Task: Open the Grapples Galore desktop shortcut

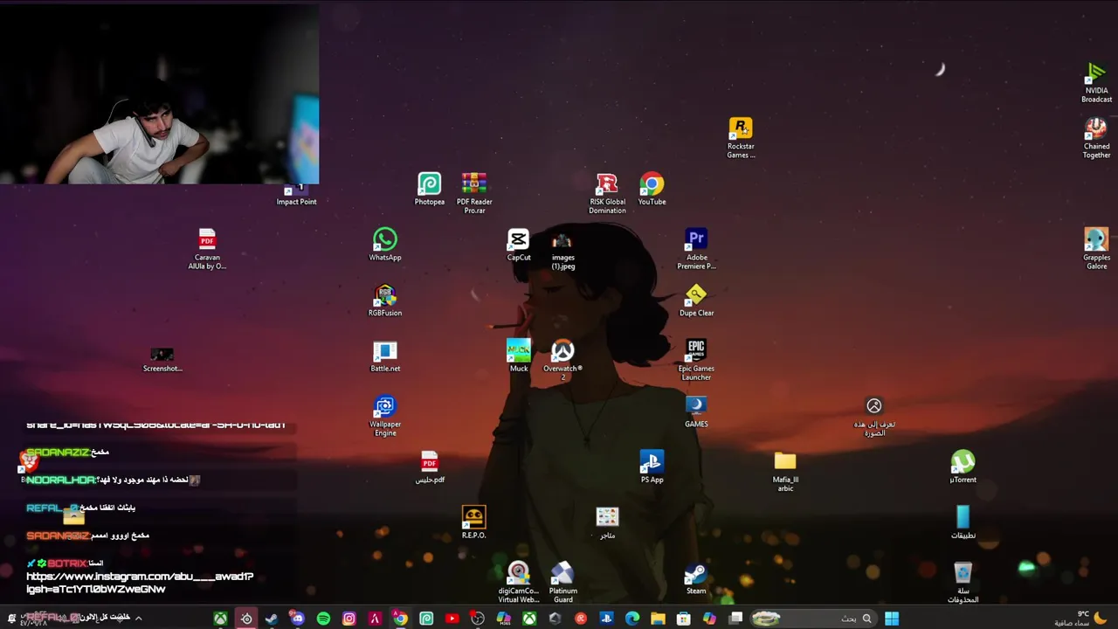Action: tap(1096, 249)
